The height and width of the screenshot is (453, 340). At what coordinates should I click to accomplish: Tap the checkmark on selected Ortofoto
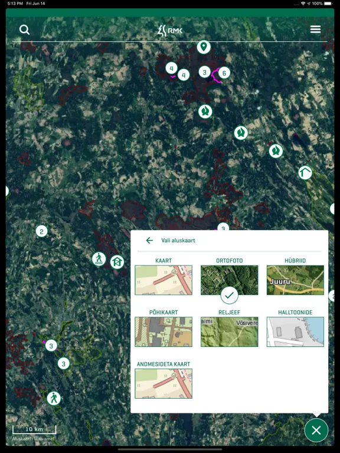229,296
